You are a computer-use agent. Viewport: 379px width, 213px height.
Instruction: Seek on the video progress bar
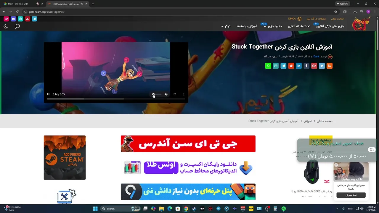click(116, 99)
